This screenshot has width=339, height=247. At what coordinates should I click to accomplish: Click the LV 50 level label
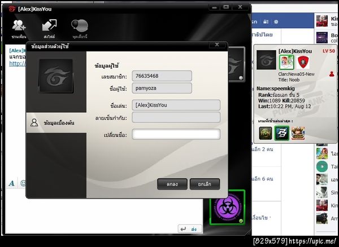[329, 51]
